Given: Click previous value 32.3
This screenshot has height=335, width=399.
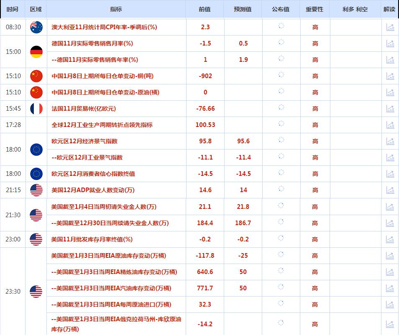Looking at the screenshot, I should click(205, 304).
